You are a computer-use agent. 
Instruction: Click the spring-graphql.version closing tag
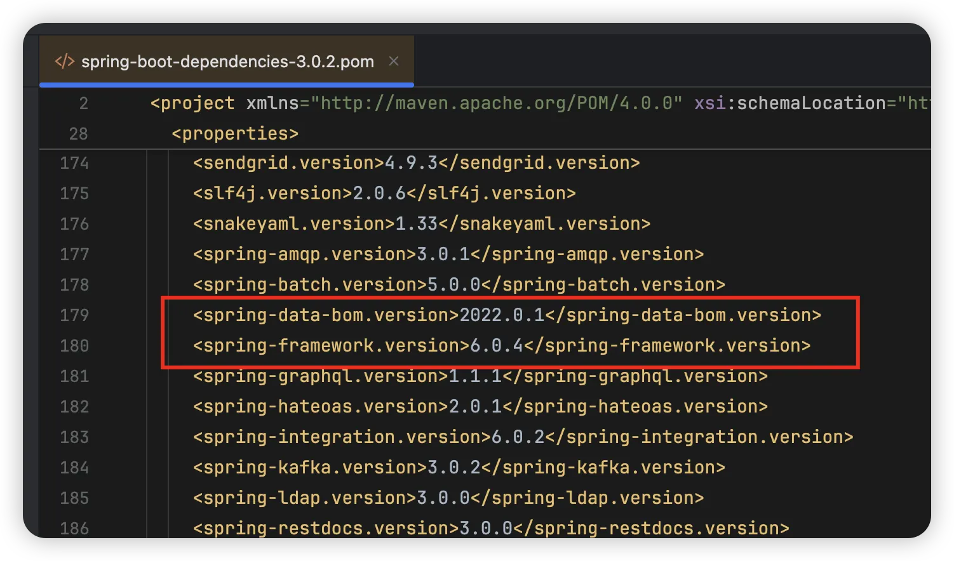(x=635, y=376)
